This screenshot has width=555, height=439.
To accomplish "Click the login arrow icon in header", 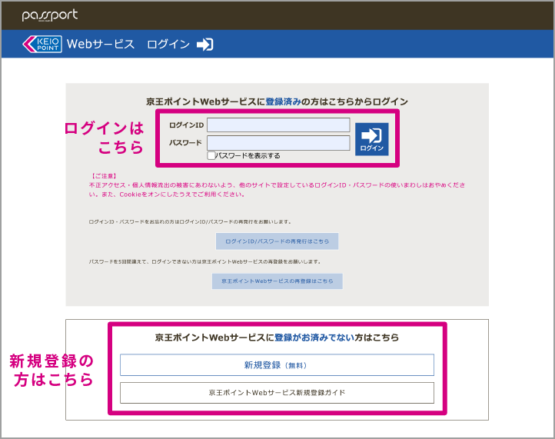I will click(204, 45).
